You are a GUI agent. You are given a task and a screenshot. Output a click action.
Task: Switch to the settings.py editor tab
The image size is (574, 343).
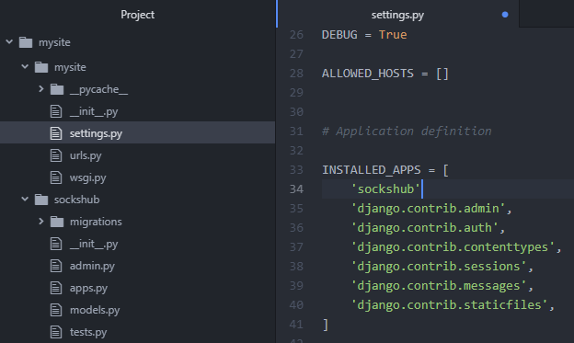pyautogui.click(x=397, y=14)
